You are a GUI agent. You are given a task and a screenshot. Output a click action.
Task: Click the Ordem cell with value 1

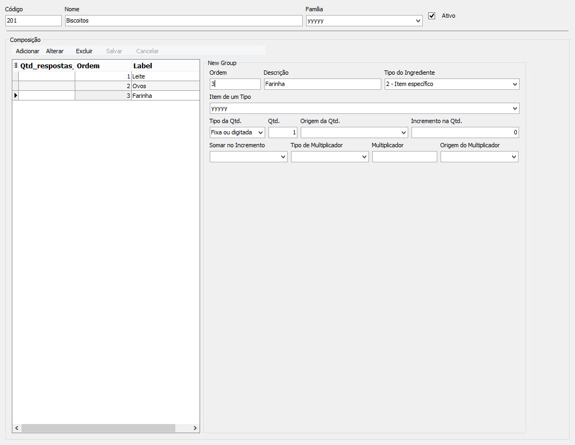[103, 76]
